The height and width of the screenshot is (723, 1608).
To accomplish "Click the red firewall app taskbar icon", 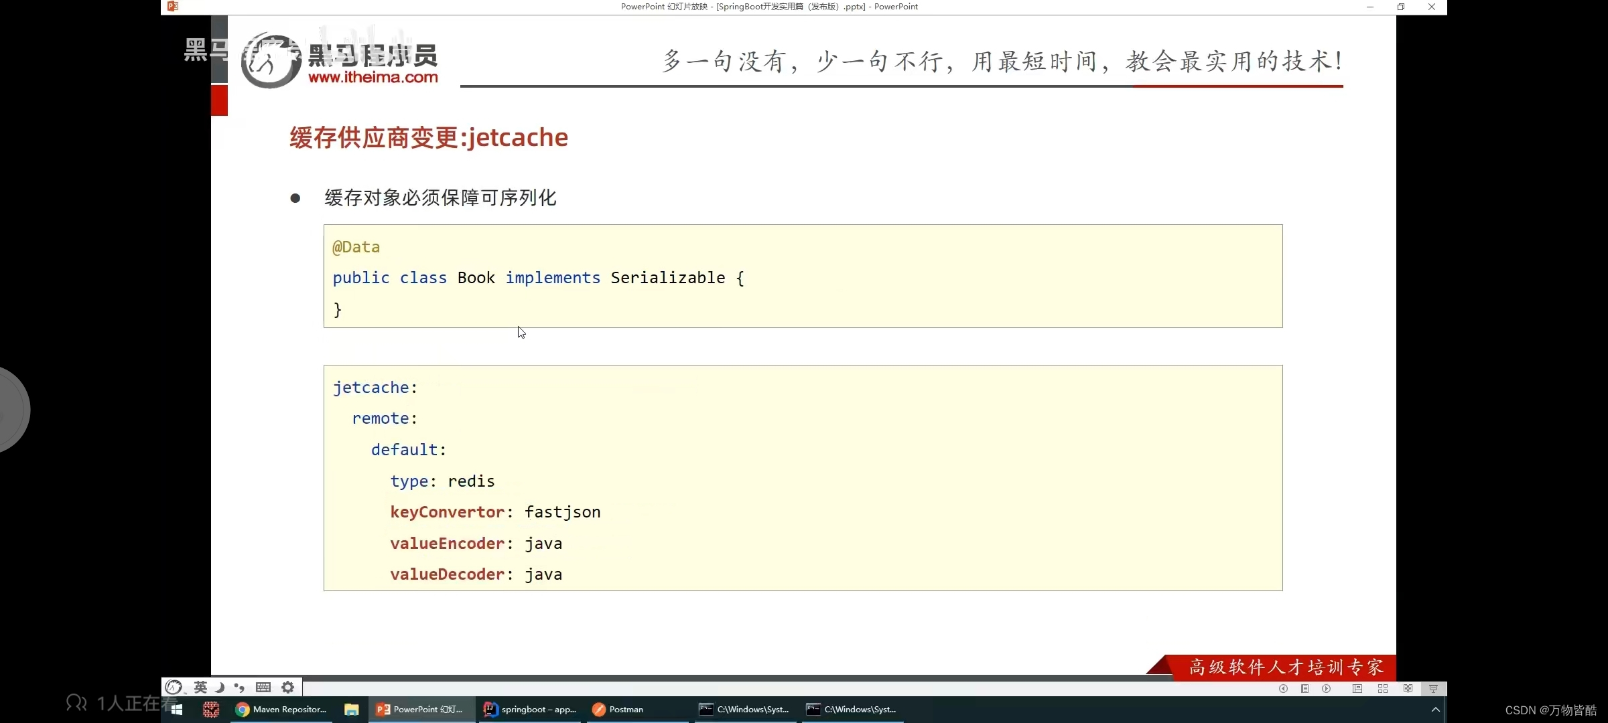I will (x=211, y=710).
